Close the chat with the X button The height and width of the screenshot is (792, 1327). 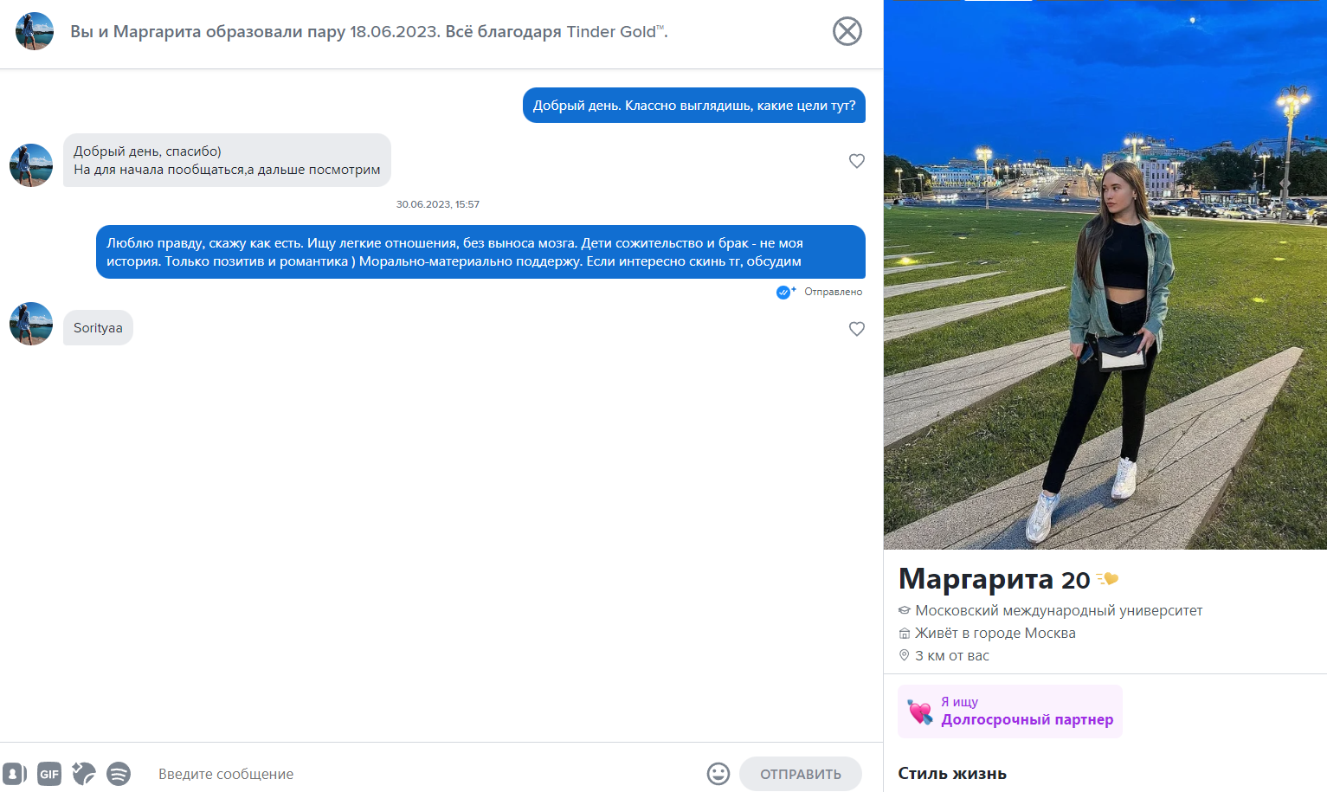(847, 31)
